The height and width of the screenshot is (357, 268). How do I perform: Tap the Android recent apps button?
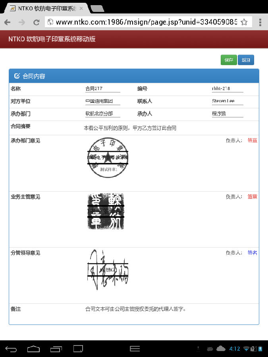coord(56,349)
